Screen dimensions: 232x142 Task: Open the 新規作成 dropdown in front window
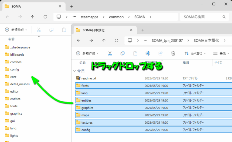pyautogui.click(x=87, y=53)
